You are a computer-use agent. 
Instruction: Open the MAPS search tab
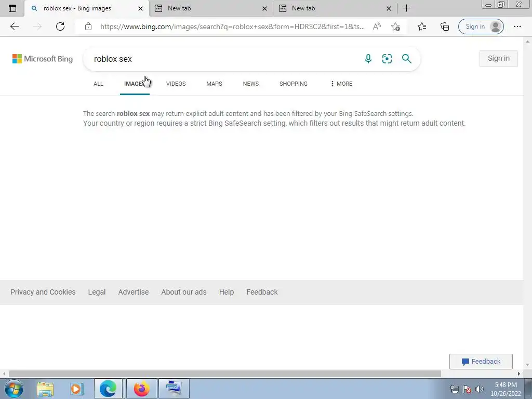point(214,84)
